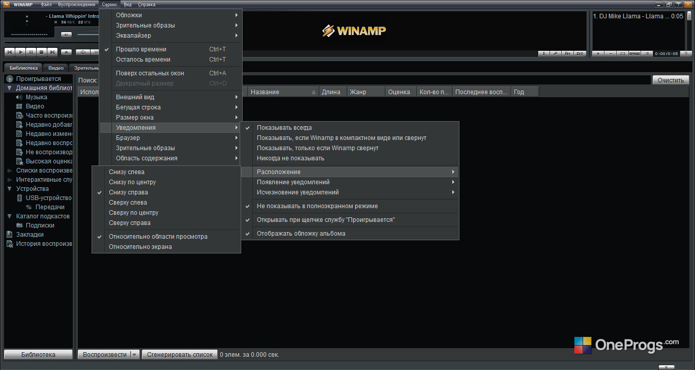Toggle the playlist panel layout button
The height and width of the screenshot is (370, 695).
[581, 53]
